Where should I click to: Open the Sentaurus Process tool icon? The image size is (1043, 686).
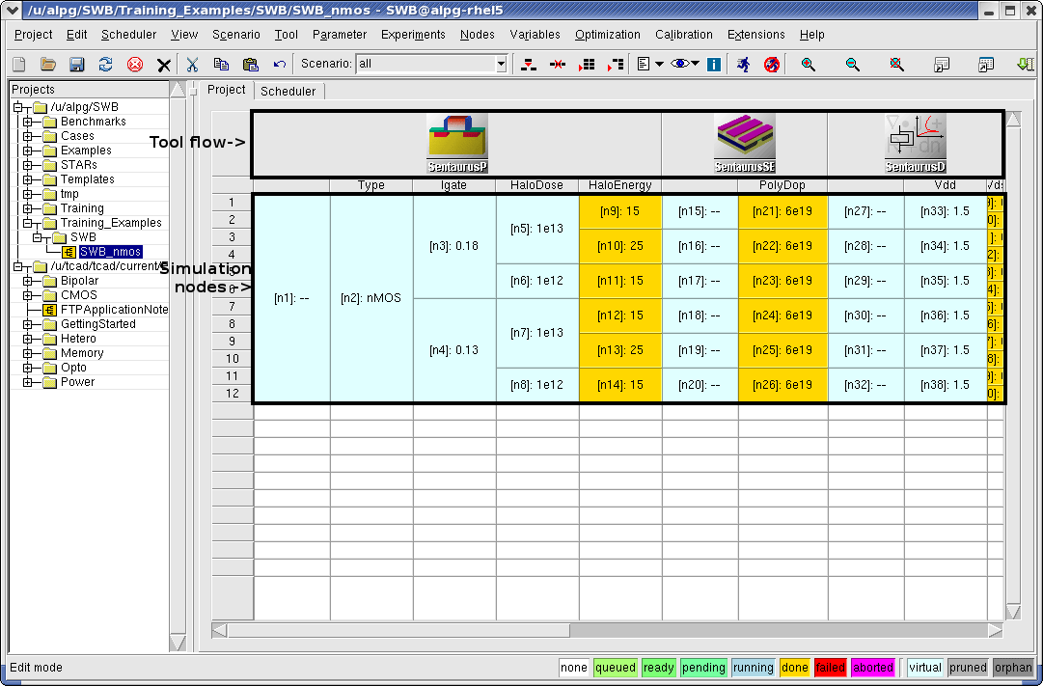[455, 135]
